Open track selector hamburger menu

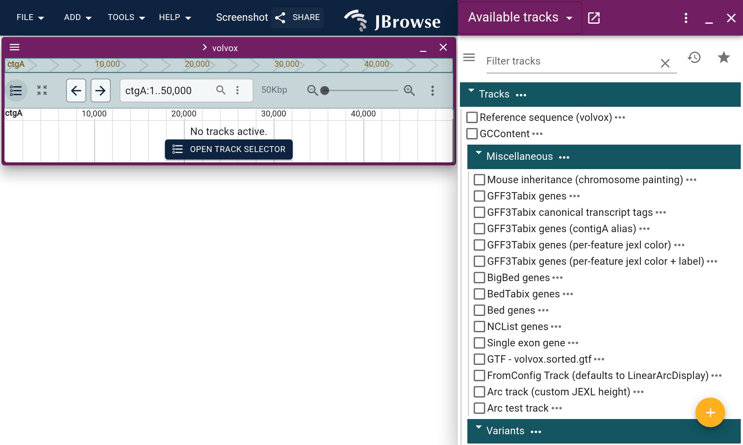[469, 57]
